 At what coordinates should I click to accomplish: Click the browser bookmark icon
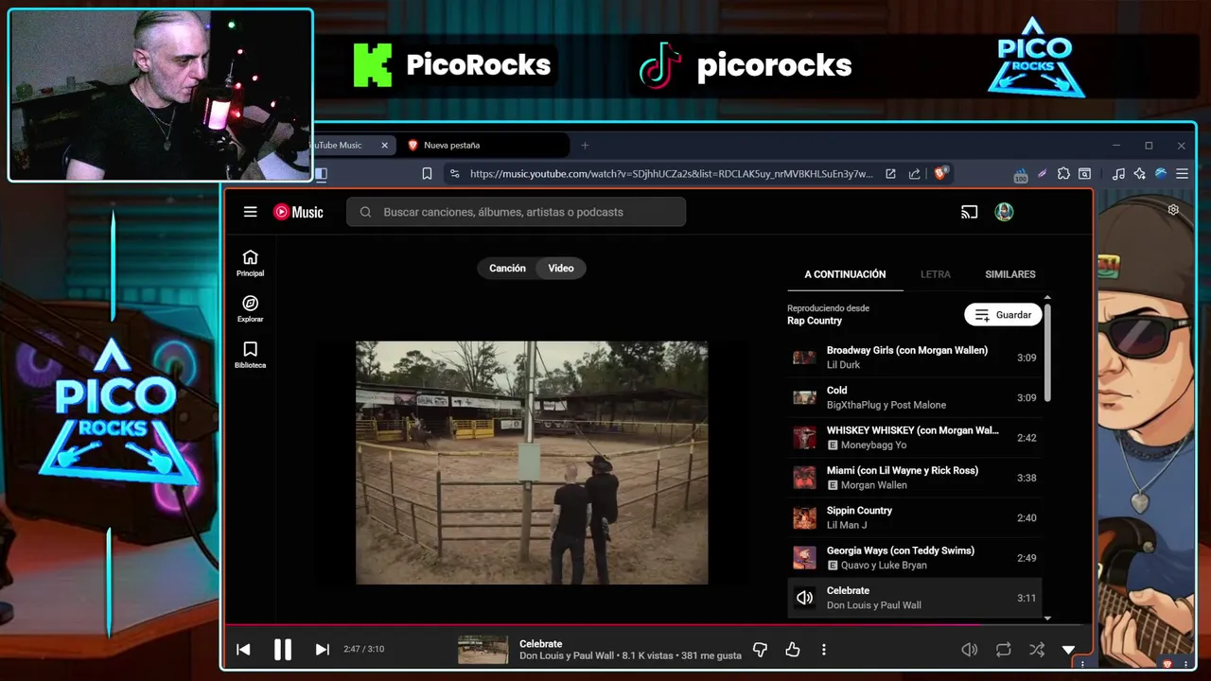coord(427,174)
